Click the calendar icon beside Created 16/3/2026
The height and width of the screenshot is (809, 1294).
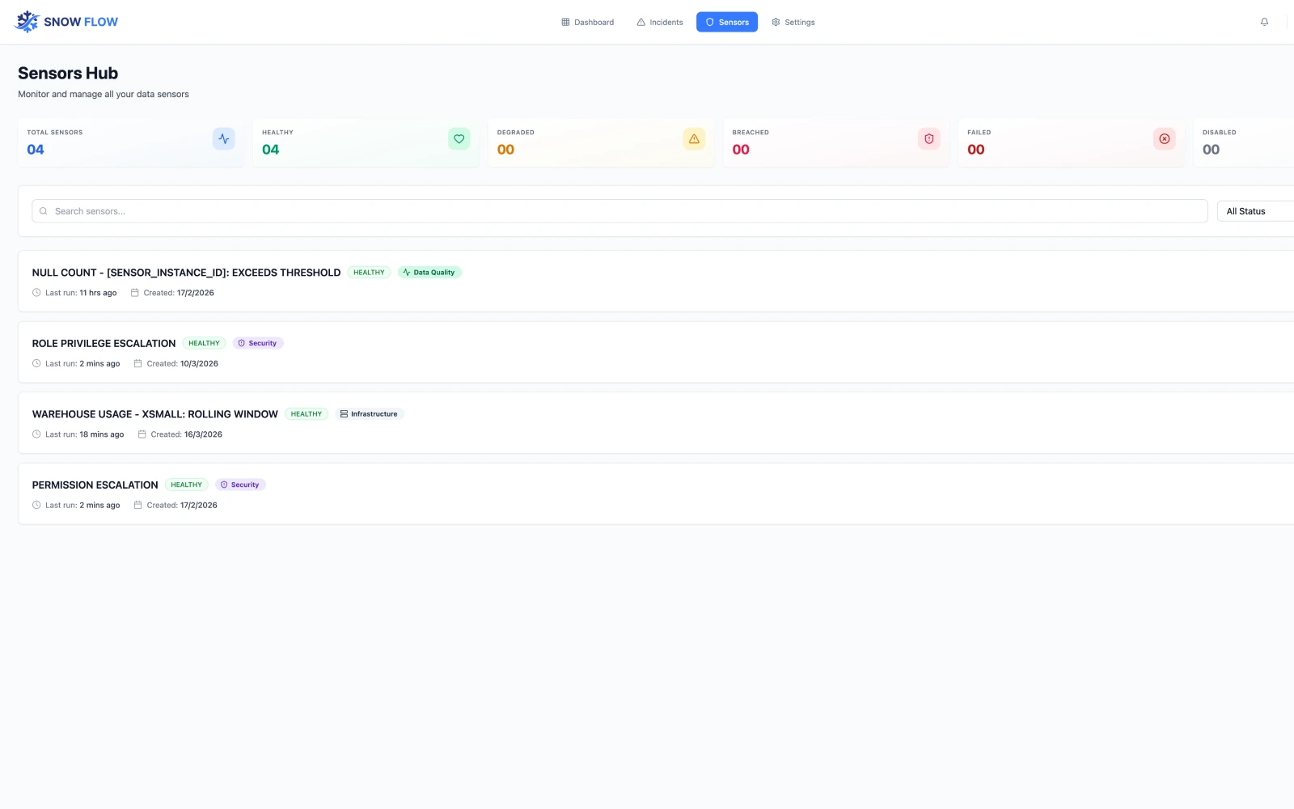(142, 434)
